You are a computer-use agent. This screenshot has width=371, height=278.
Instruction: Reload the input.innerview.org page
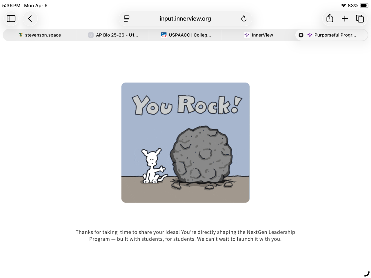coord(244,19)
